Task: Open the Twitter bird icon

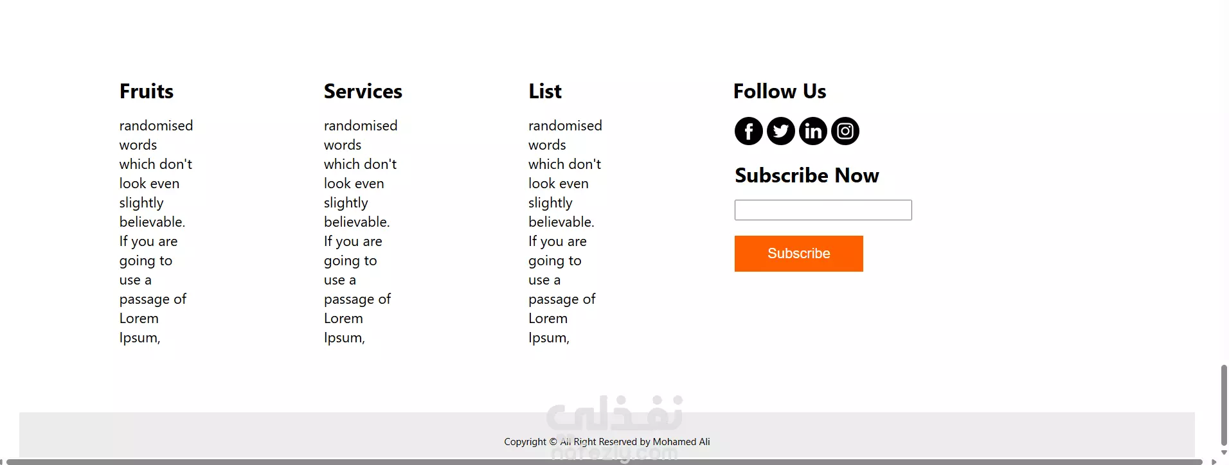Action: coord(780,131)
